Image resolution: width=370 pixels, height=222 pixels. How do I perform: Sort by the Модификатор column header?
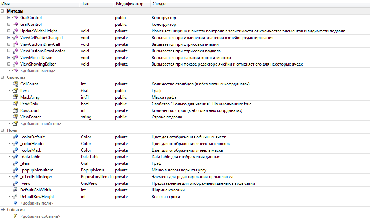[x=132, y=4]
